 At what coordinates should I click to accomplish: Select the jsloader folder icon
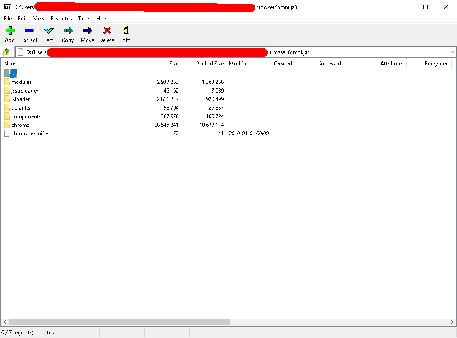coord(7,99)
